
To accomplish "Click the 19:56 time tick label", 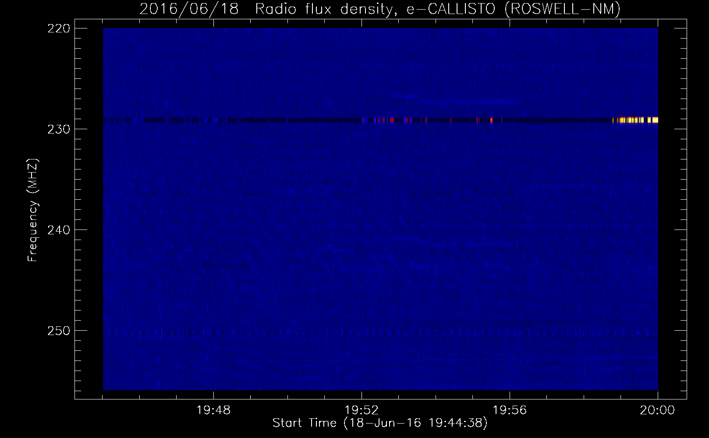I will click(510, 410).
